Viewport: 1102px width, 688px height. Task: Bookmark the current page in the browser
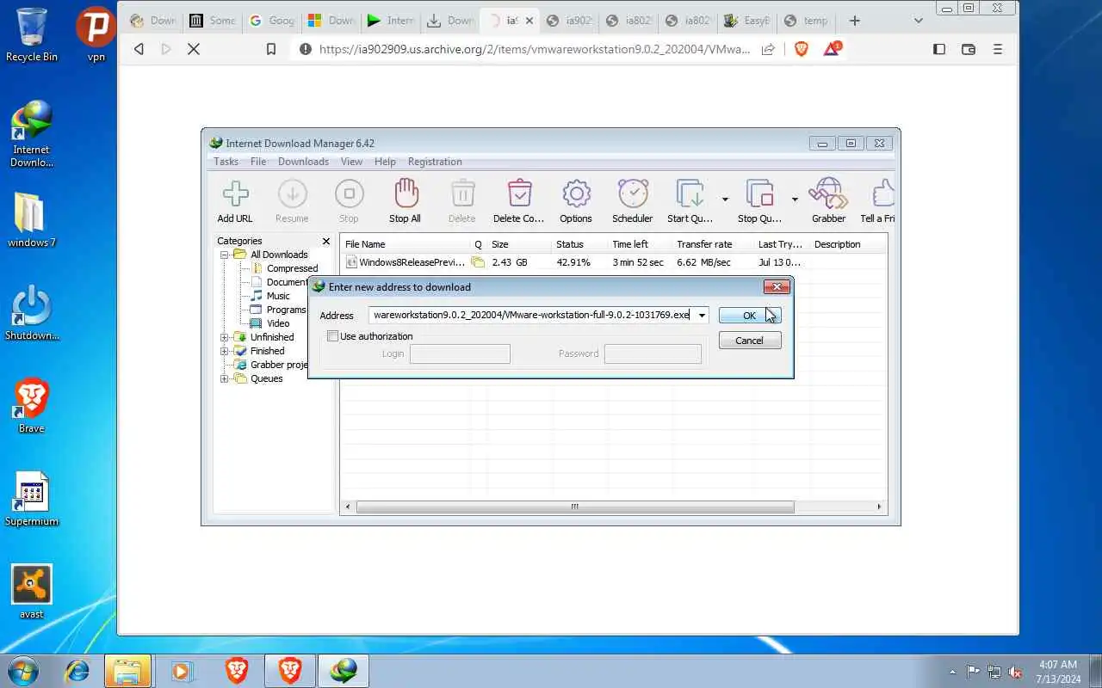(270, 49)
